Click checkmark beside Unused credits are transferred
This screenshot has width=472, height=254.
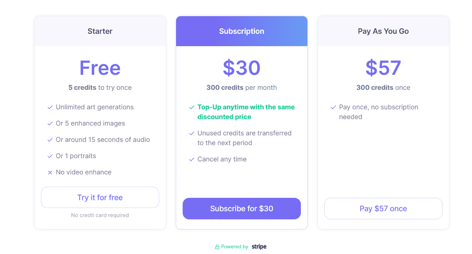(x=192, y=134)
